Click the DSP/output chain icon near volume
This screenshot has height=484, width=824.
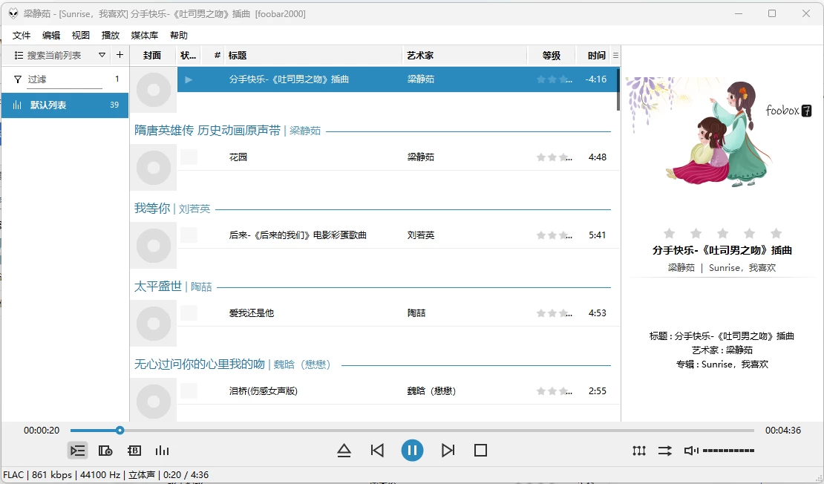pos(639,450)
